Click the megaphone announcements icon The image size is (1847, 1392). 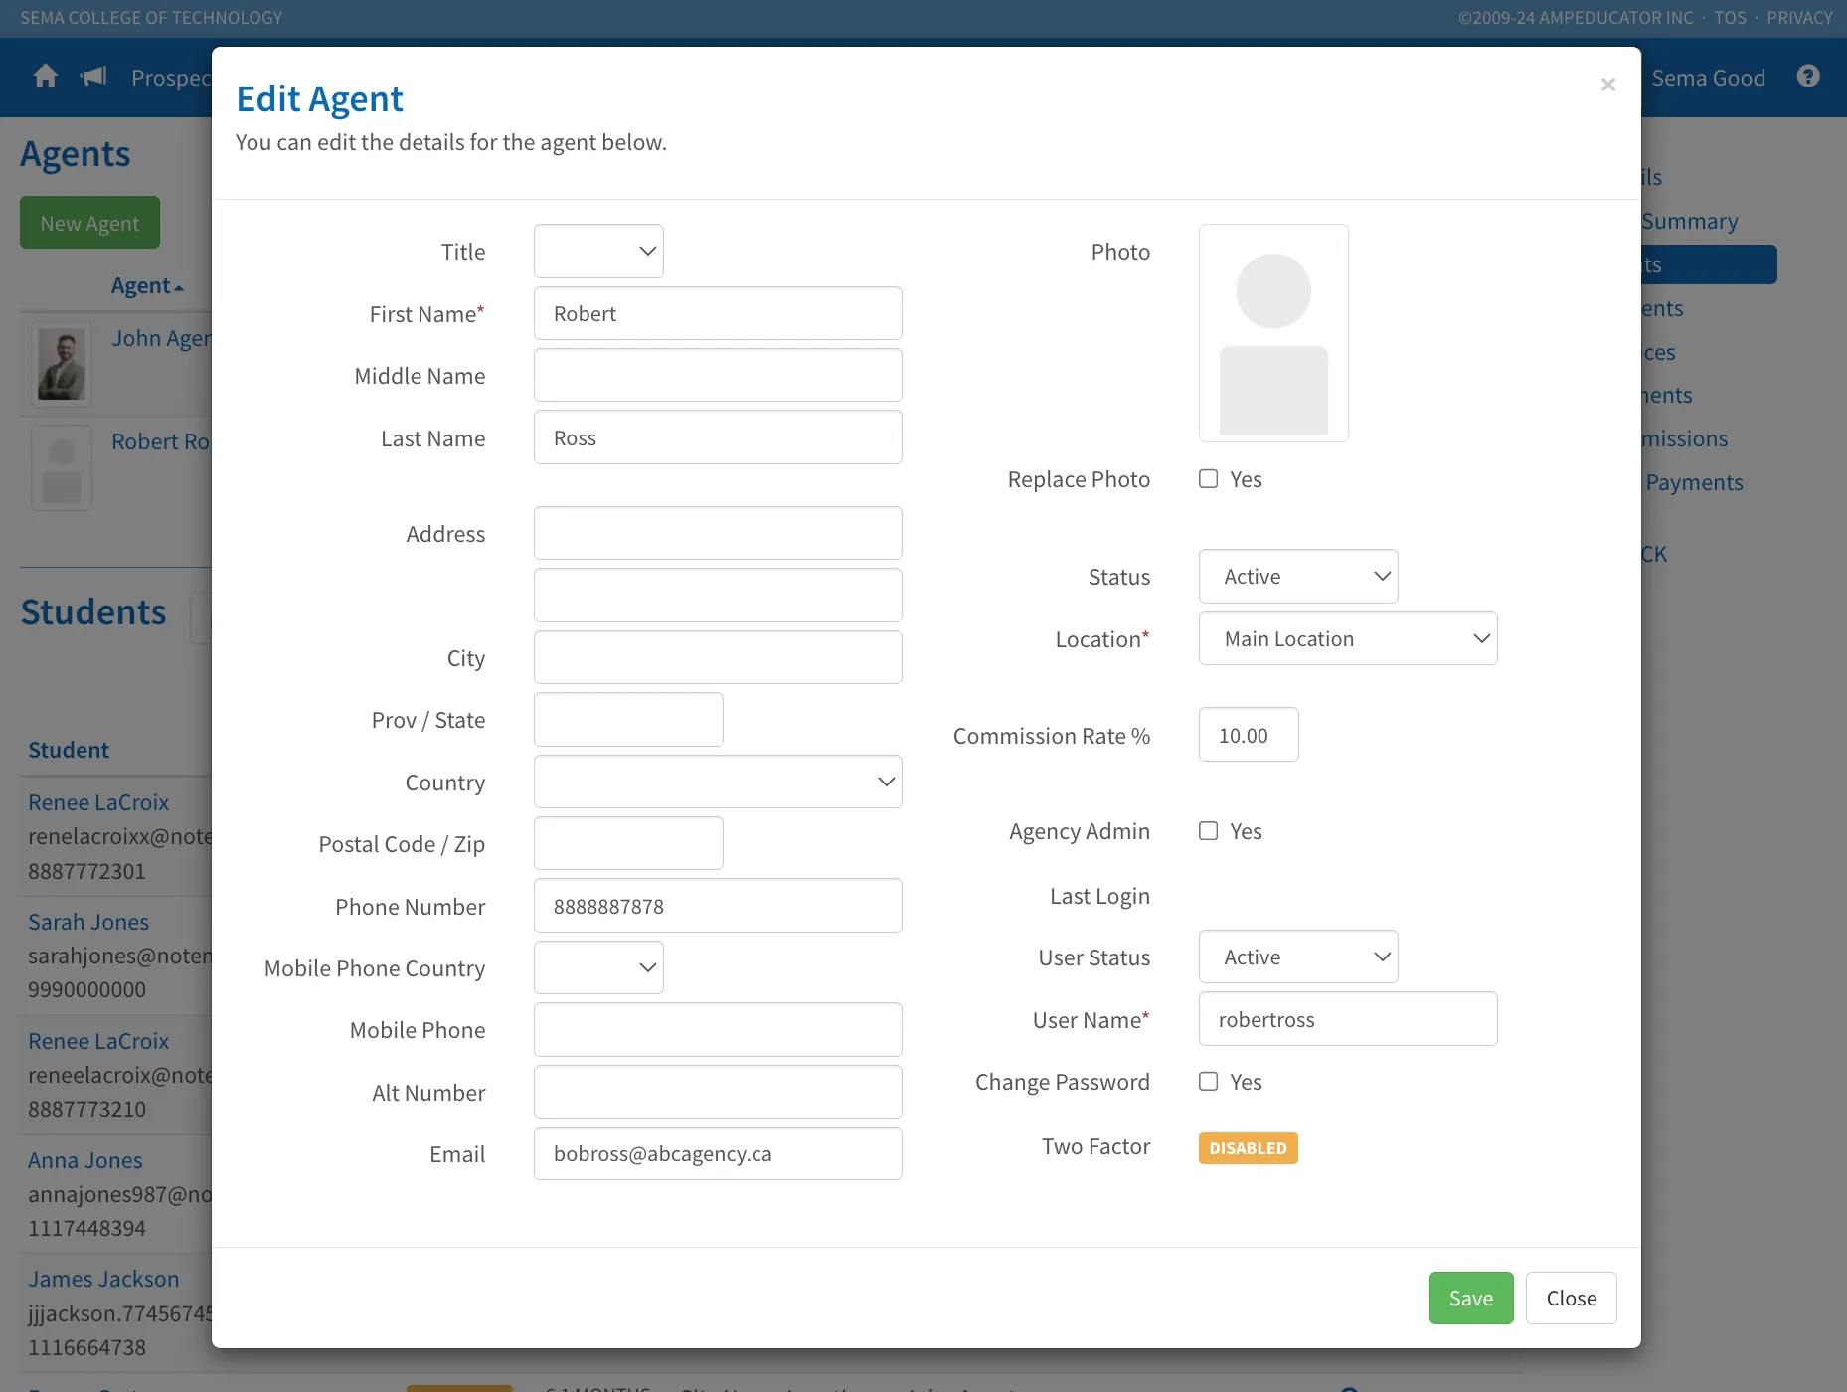[93, 77]
